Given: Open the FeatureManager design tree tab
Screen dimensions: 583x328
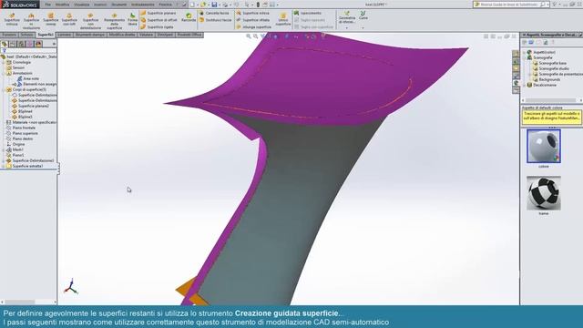Looking at the screenshot, I should pyautogui.click(x=5, y=44).
